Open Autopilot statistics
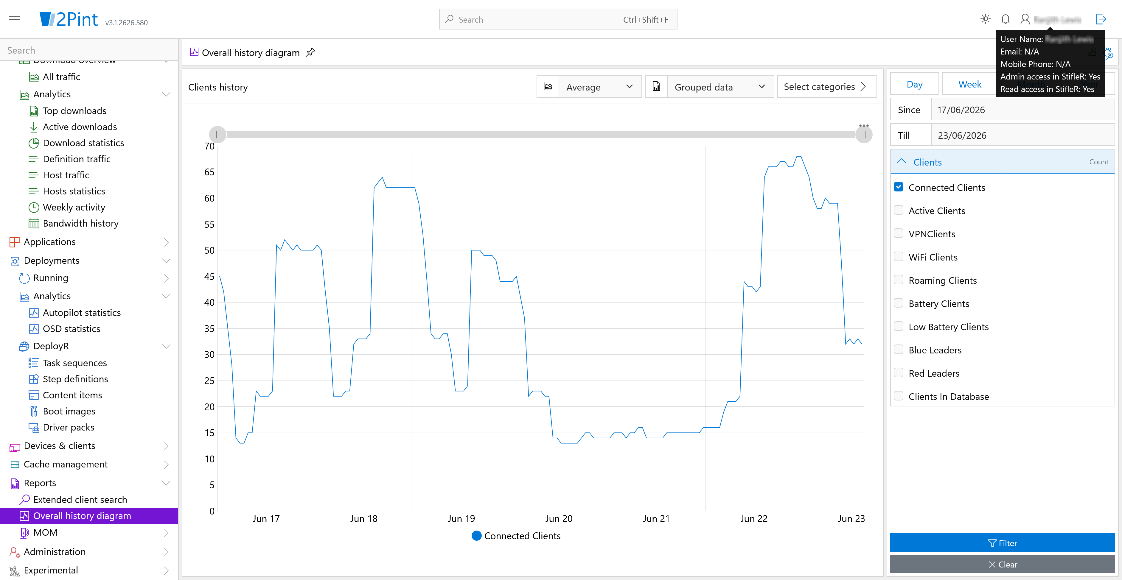The width and height of the screenshot is (1122, 580). (x=81, y=313)
